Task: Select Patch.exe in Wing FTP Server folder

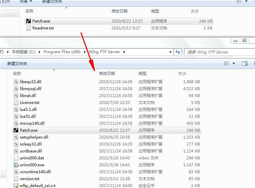Action: pos(28,131)
